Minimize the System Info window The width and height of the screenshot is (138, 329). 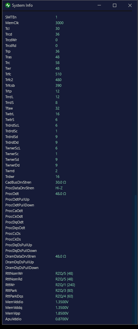[x=99, y=5]
